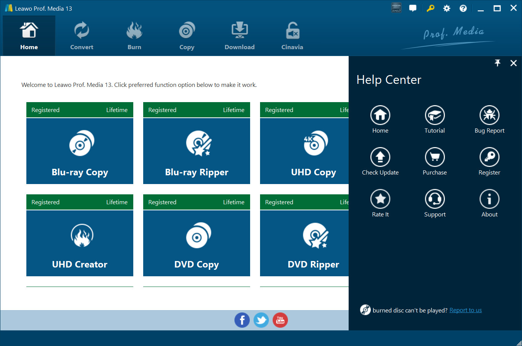Click the Register key icon
This screenshot has width=522, height=346.
pyautogui.click(x=489, y=157)
